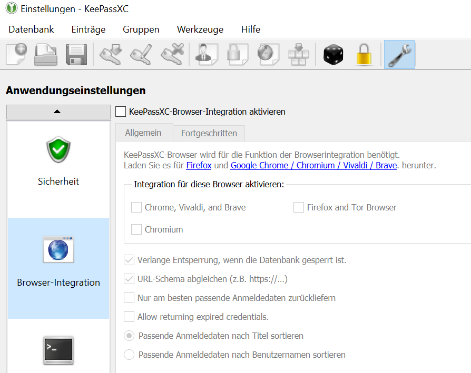Click the Add New Entry key icon

[x=111, y=54]
